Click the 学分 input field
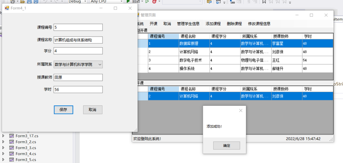 pyautogui.click(x=78, y=51)
